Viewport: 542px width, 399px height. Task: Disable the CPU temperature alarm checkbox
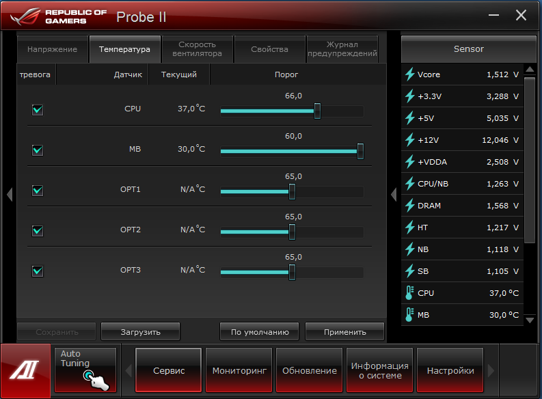coord(38,110)
